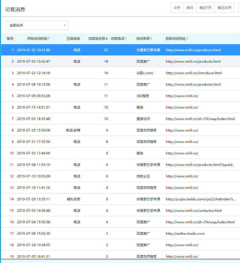Viewport: 240px width, 263px height.
Task: Switch to the 今天 date range tab
Action: coord(177,8)
